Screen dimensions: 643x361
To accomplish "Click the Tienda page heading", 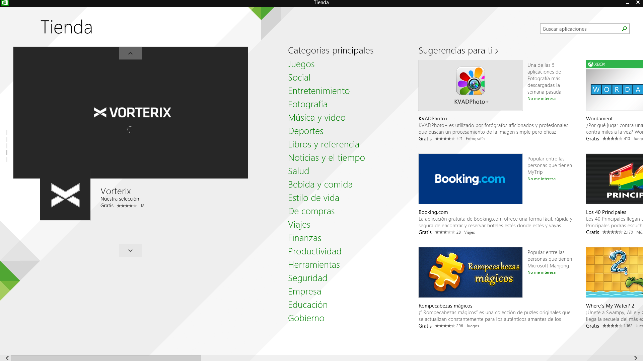I will (x=66, y=27).
